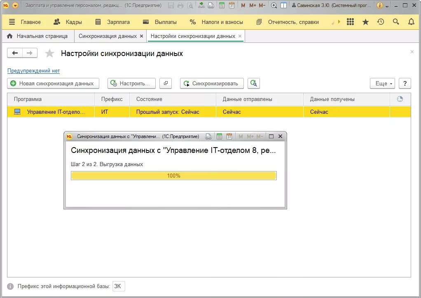The width and height of the screenshot is (421, 298).
Task: Open the Отчетность, справки section
Action: [x=288, y=22]
